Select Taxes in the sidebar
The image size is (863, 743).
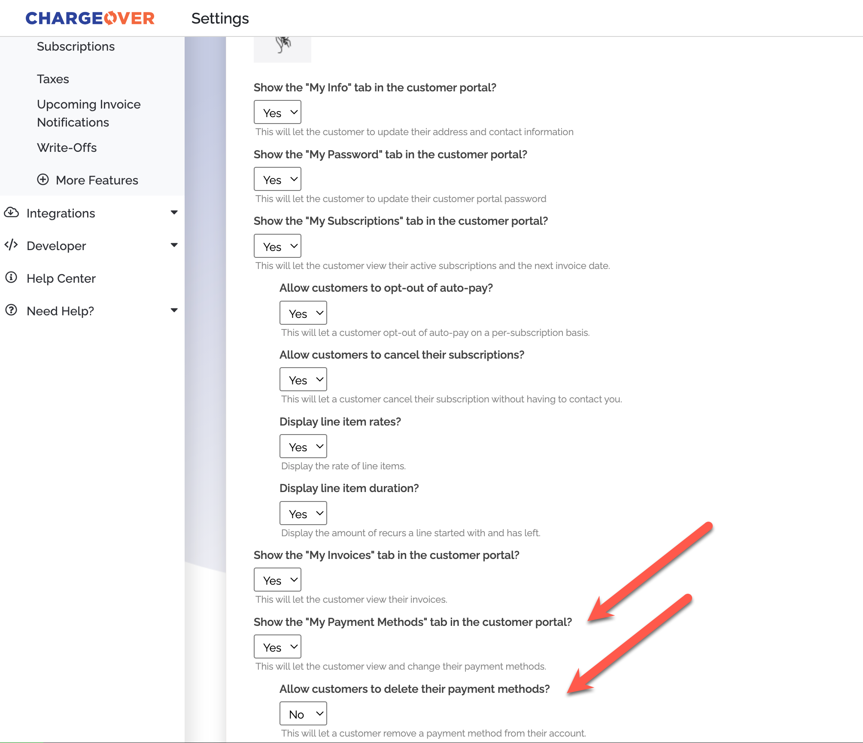53,79
